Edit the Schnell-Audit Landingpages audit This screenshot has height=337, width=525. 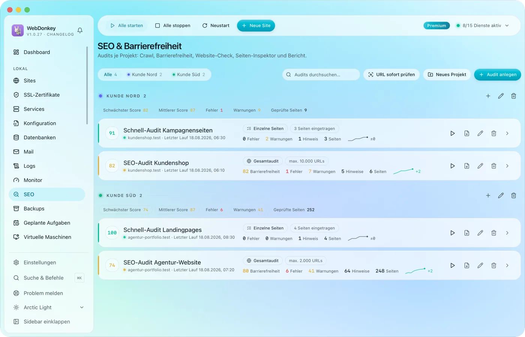click(x=480, y=233)
